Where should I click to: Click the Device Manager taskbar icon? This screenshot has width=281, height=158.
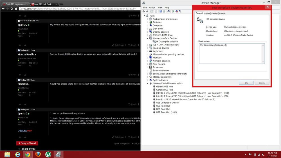tap(58, 154)
